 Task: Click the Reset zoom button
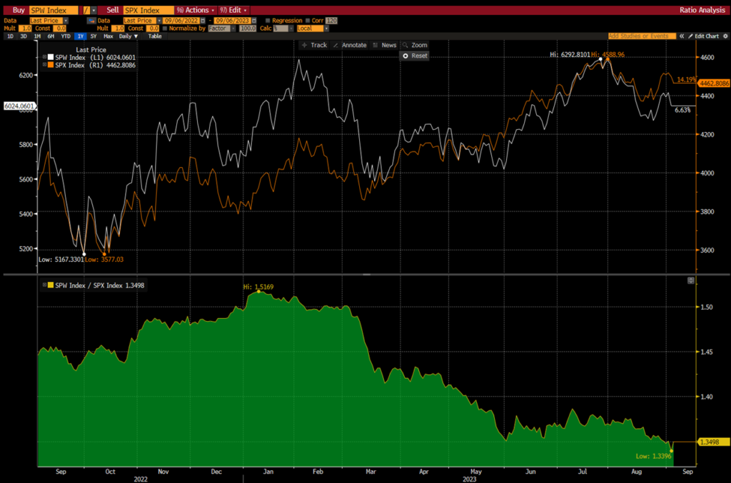point(415,56)
